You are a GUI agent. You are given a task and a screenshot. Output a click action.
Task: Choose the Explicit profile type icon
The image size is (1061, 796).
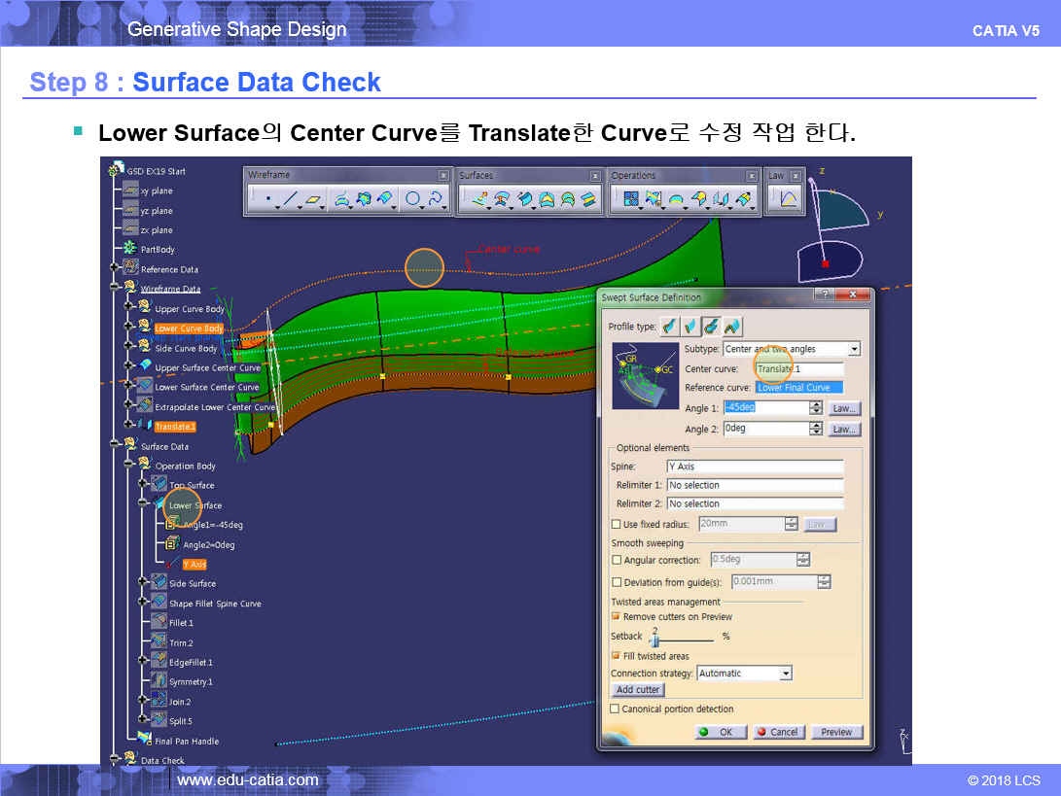click(669, 327)
